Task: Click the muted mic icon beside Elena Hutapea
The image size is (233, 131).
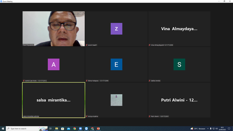Action: pyautogui.click(x=87, y=81)
